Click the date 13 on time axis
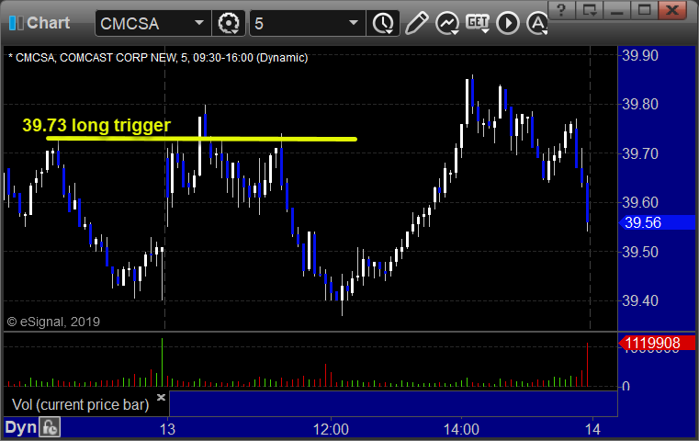The width and height of the screenshot is (699, 441). pyautogui.click(x=167, y=429)
